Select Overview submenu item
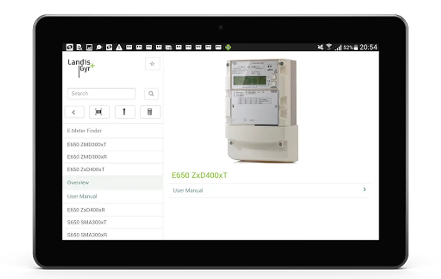Image resolution: width=441 pixels, height=279 pixels. 113,183
